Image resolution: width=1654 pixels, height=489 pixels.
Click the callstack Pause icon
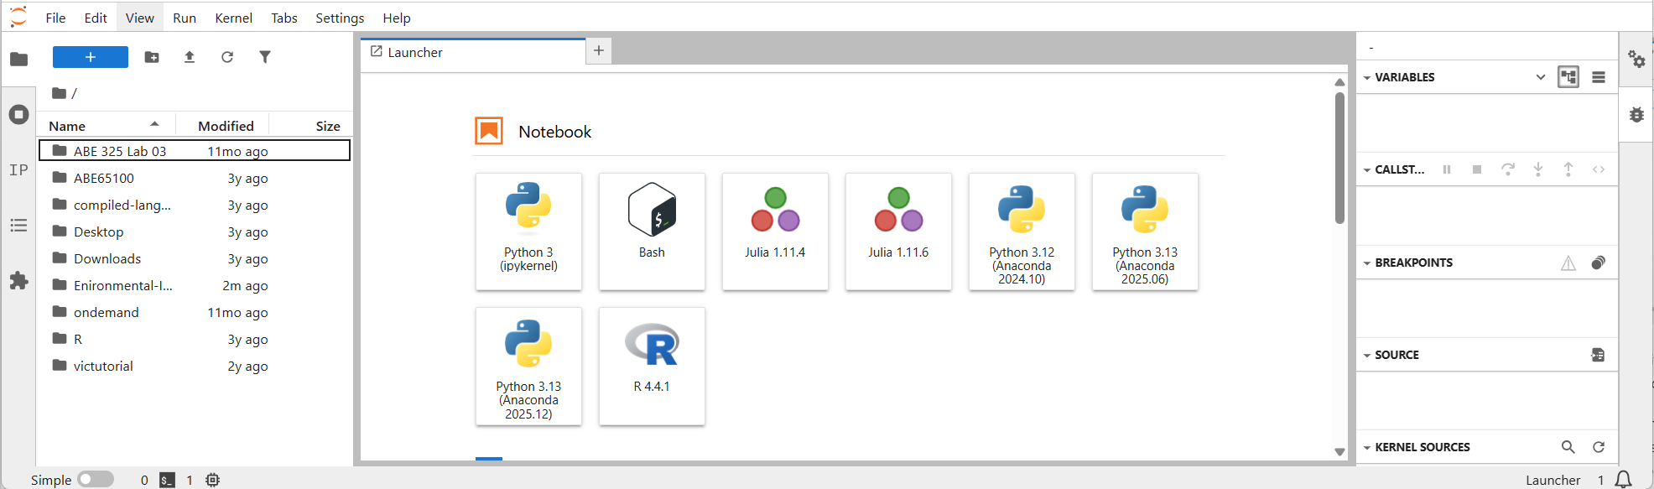(x=1447, y=169)
